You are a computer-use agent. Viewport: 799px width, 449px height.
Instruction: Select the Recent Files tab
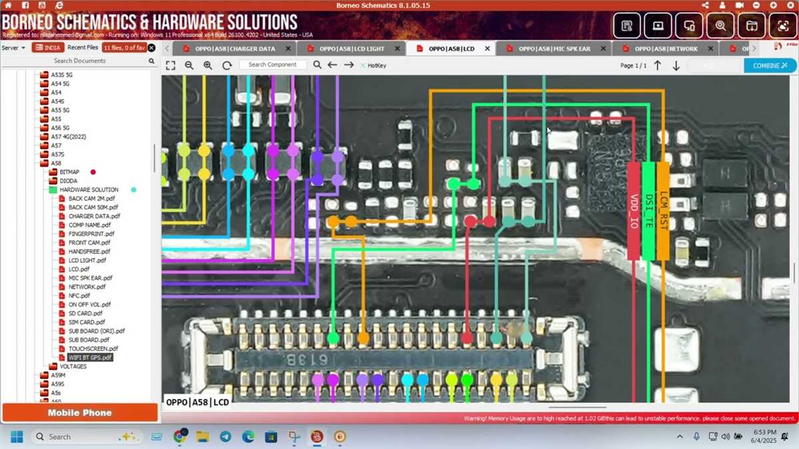click(83, 48)
